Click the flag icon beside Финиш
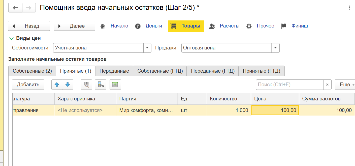 tap(284, 26)
